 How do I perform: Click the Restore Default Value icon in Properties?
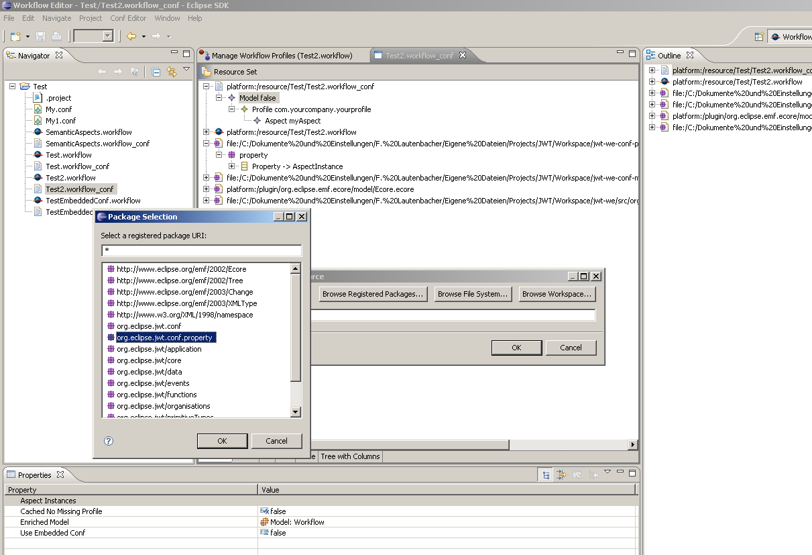[577, 475]
